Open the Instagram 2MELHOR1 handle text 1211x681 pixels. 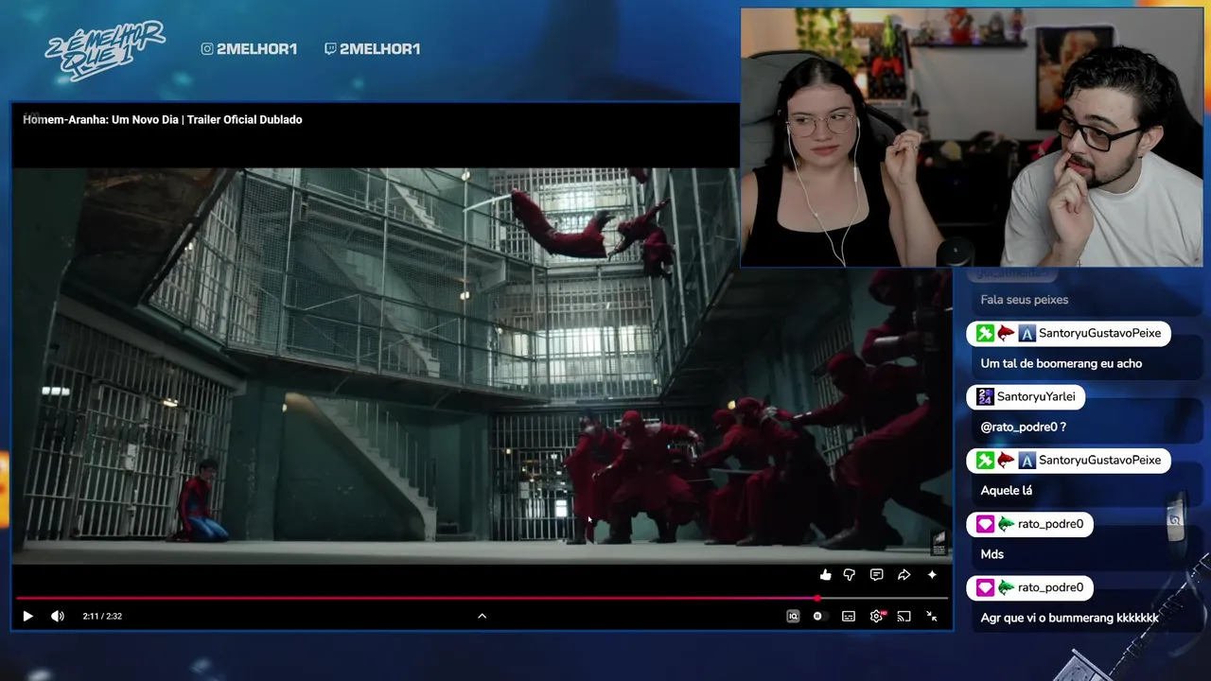(256, 48)
